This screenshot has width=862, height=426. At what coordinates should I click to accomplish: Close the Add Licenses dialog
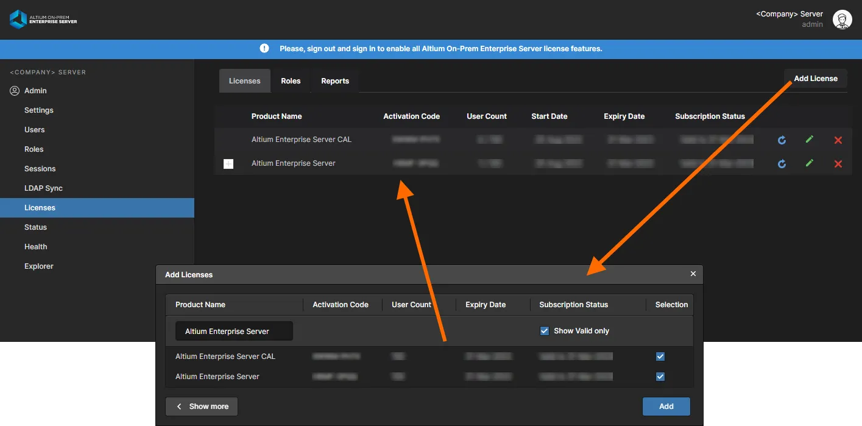coord(693,274)
